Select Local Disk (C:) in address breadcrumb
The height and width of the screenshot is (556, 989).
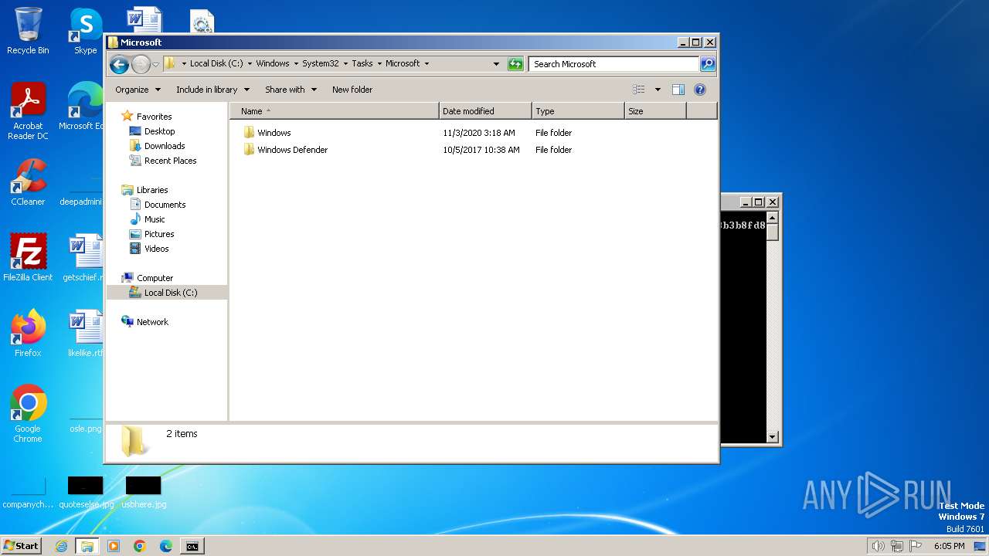(x=216, y=64)
